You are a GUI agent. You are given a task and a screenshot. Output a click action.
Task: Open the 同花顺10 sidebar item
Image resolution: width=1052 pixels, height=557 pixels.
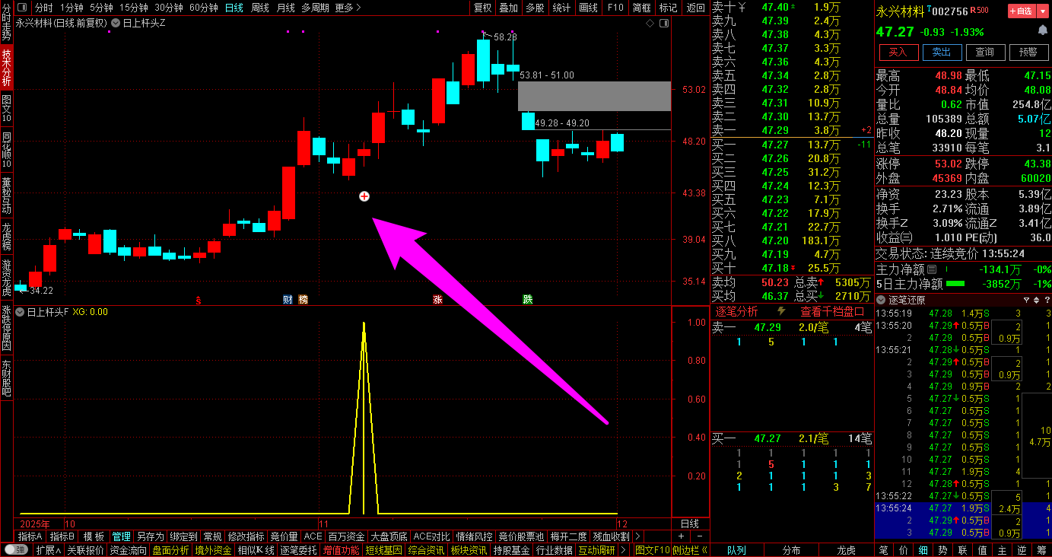[6, 150]
